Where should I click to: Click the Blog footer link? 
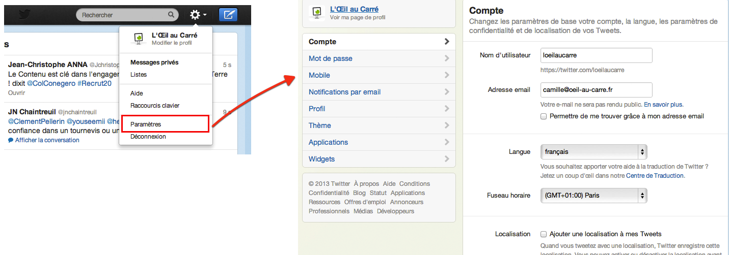click(359, 193)
